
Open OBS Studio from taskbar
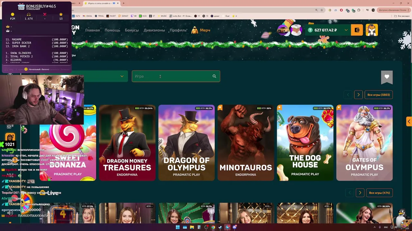coord(206,227)
